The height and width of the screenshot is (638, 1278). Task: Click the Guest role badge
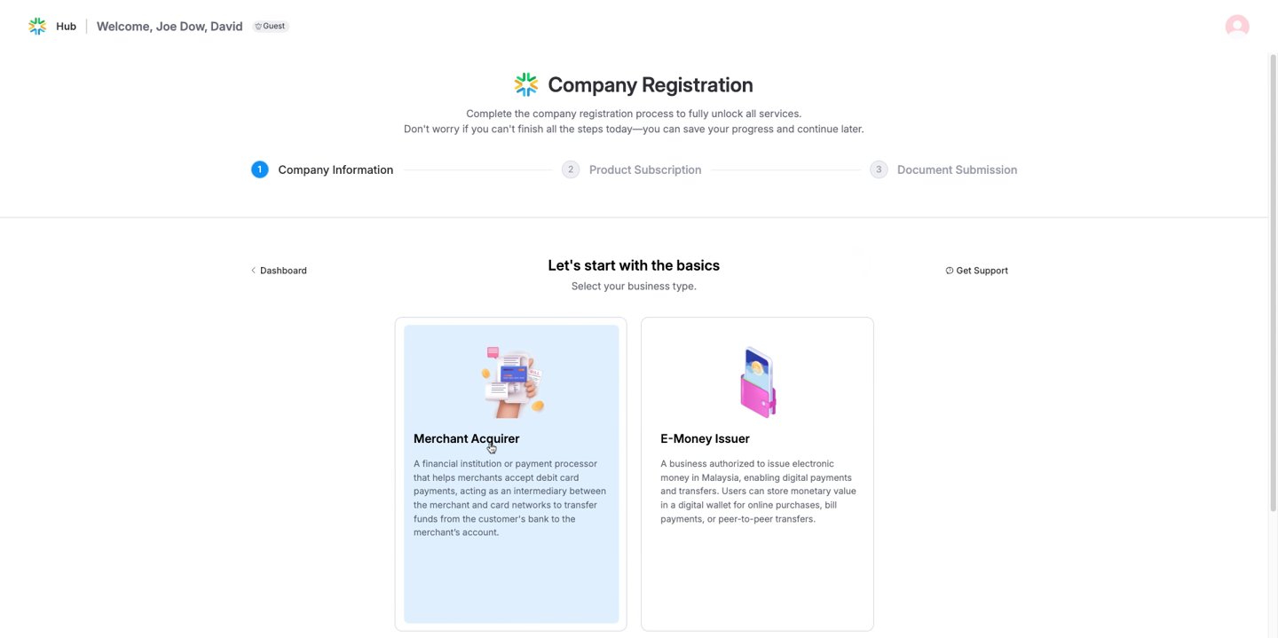271,27
